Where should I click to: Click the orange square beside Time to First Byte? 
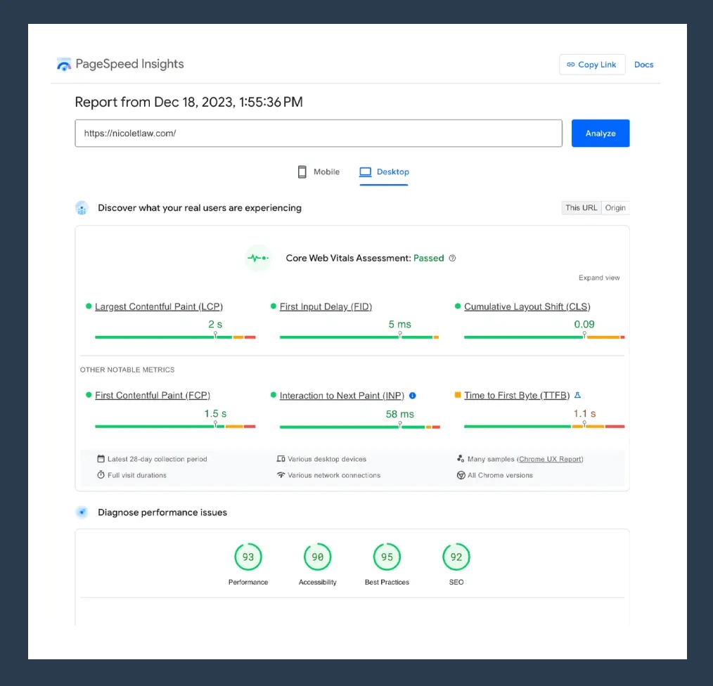tap(458, 394)
